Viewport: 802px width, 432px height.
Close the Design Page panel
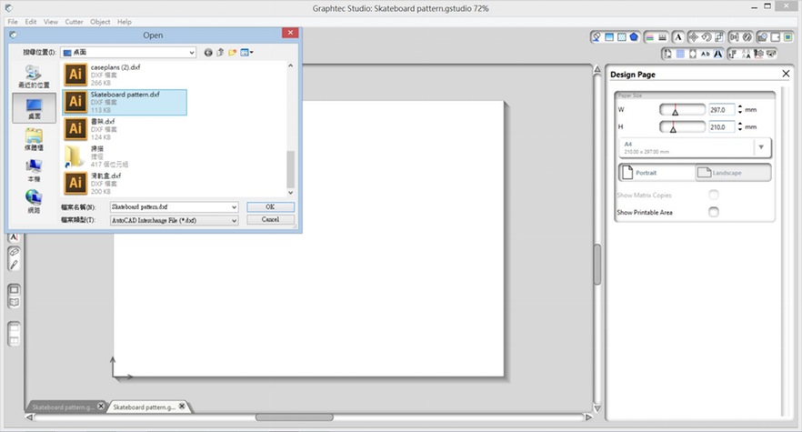[786, 75]
